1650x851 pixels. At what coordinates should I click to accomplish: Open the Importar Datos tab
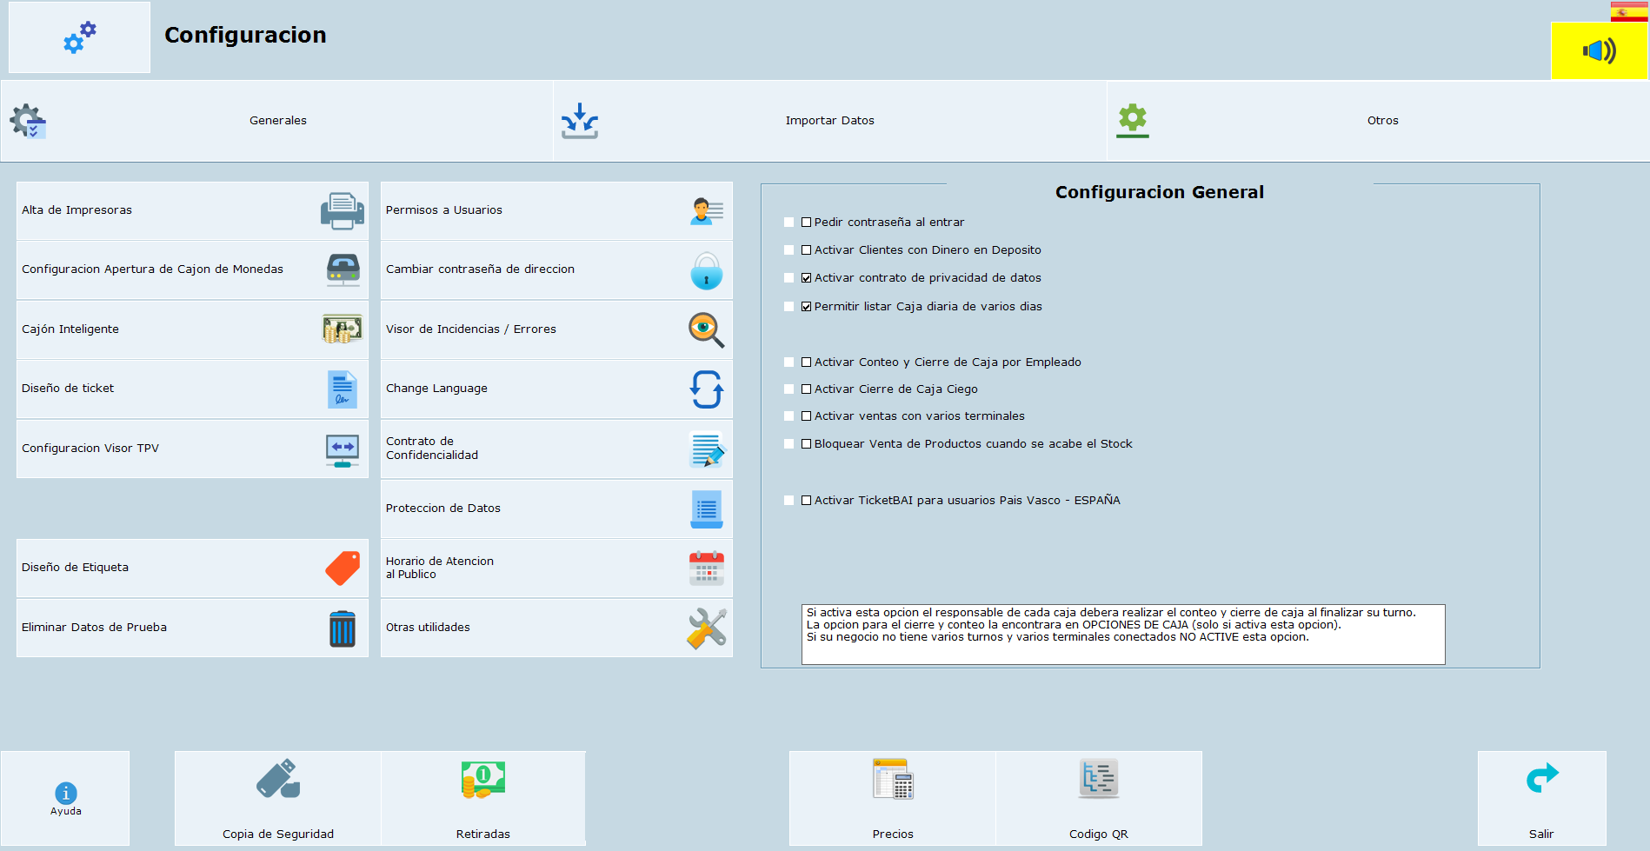(x=829, y=121)
